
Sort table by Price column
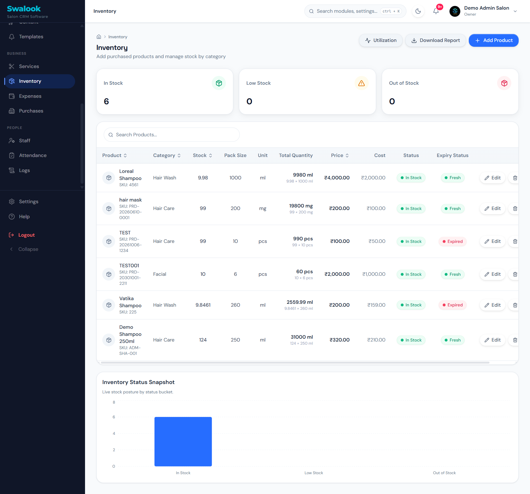[340, 155]
